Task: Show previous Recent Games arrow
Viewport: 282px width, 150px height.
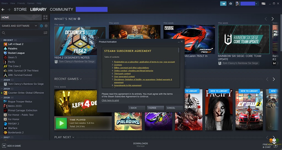Action: pyautogui.click(x=267, y=79)
